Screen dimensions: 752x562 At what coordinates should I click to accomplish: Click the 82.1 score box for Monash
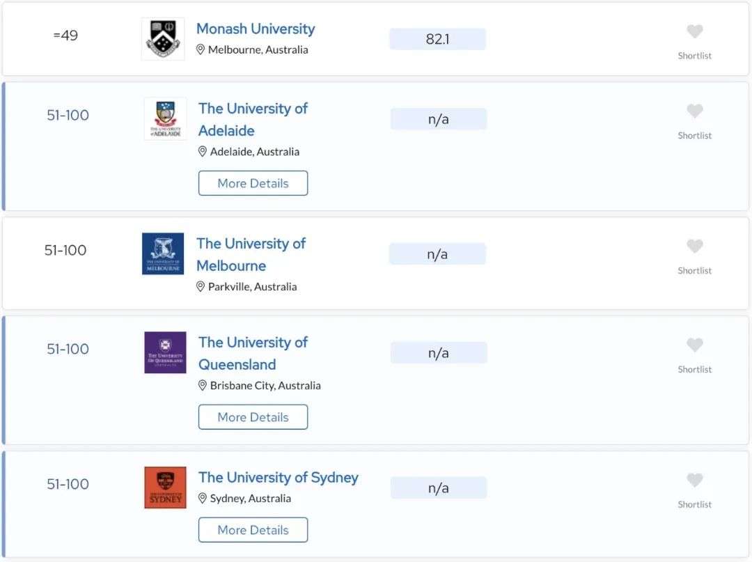point(438,39)
